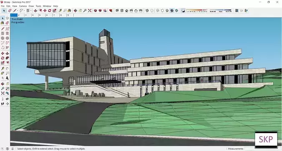Activate the Move tool in top toolbar
The image size is (282, 151).
pyautogui.click(x=45, y=10)
